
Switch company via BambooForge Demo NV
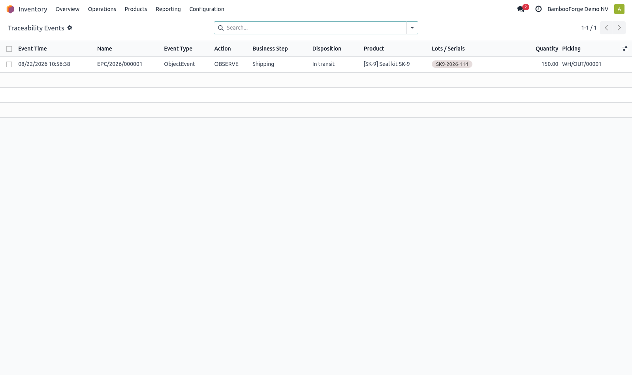click(578, 9)
